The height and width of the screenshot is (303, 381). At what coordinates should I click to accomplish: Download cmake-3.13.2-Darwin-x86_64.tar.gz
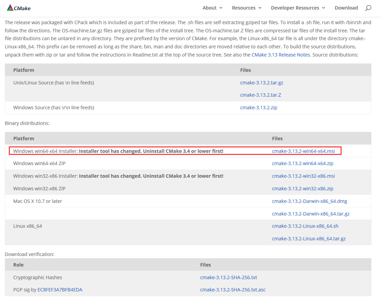pos(310,214)
